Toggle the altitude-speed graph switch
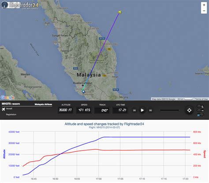This screenshot has height=183, width=209. click(200, 115)
